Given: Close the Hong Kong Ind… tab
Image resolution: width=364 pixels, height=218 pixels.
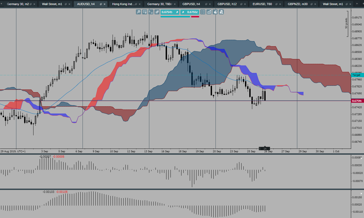Looking at the screenshot, I should [x=140, y=4].
